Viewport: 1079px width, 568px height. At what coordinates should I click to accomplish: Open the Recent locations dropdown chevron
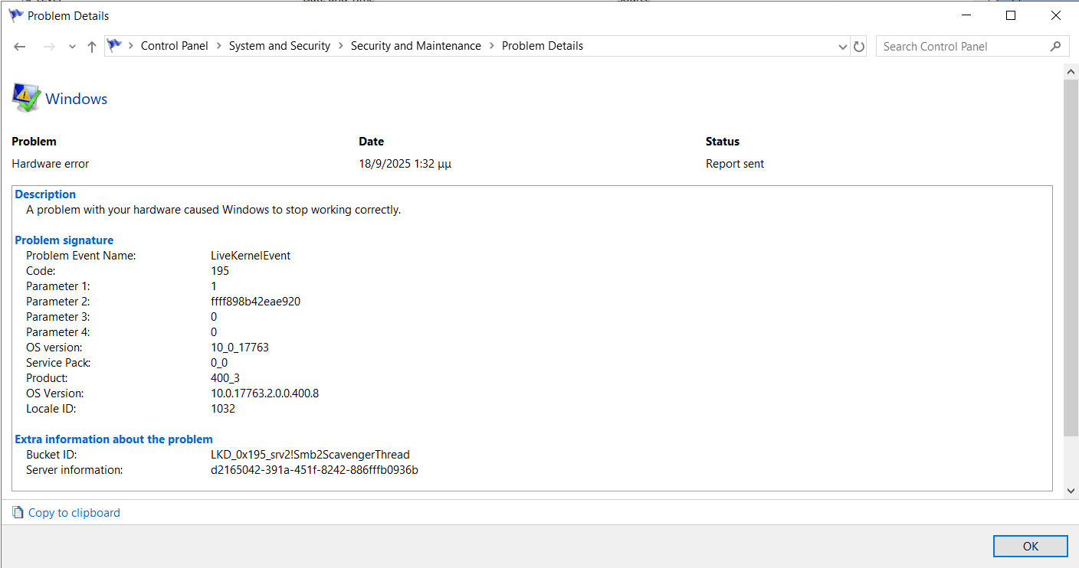click(72, 47)
